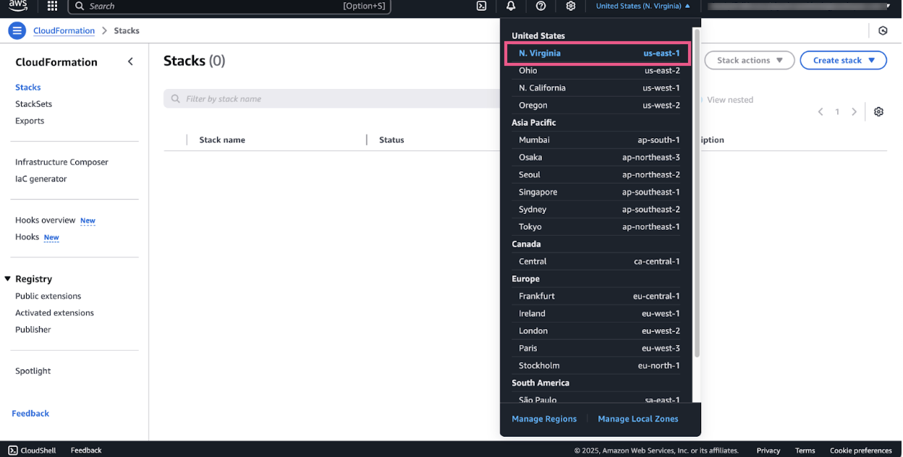Viewport: 903px width, 457px height.
Task: Open CloudShell icon in the footer
Action: 13,450
